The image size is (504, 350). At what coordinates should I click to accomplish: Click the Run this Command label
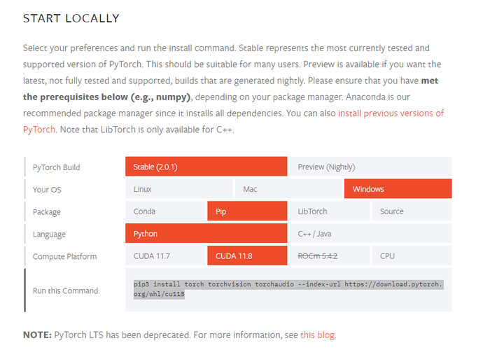(66, 290)
